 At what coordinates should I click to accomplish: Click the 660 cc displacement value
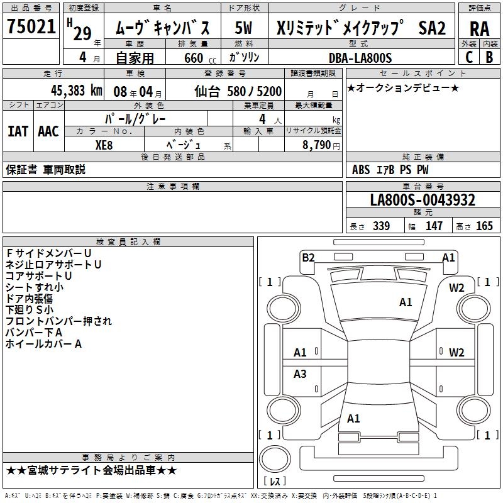200,58
